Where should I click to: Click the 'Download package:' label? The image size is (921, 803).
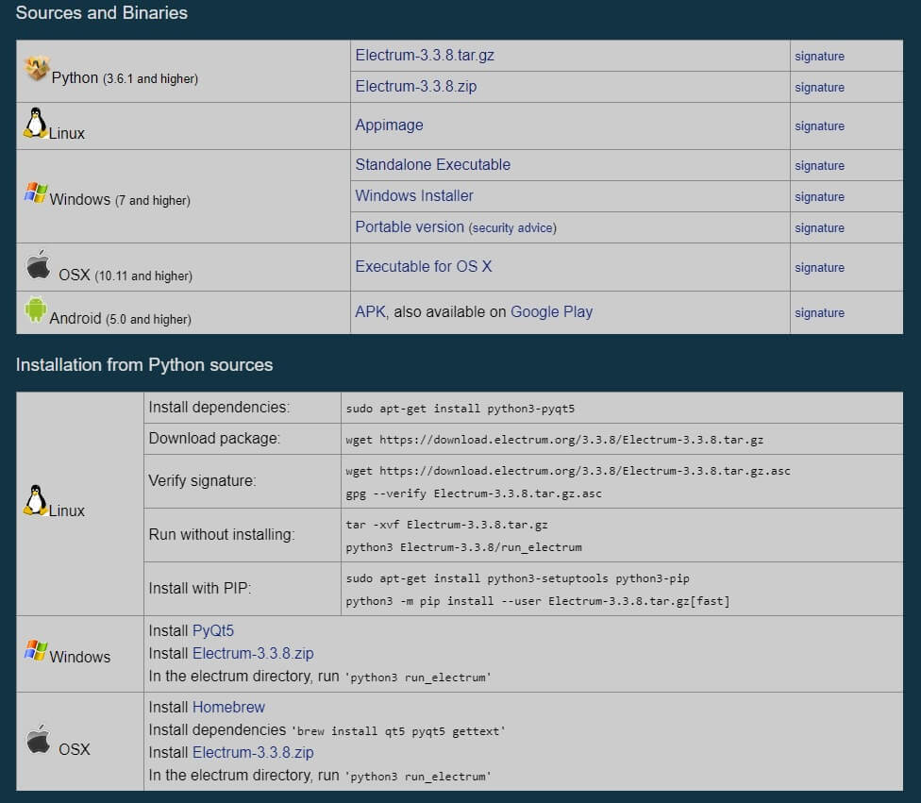coord(214,438)
